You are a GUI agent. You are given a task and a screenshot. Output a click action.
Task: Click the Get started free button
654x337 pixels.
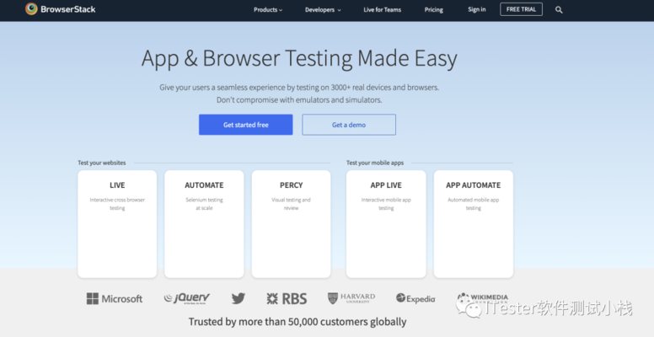coord(245,125)
